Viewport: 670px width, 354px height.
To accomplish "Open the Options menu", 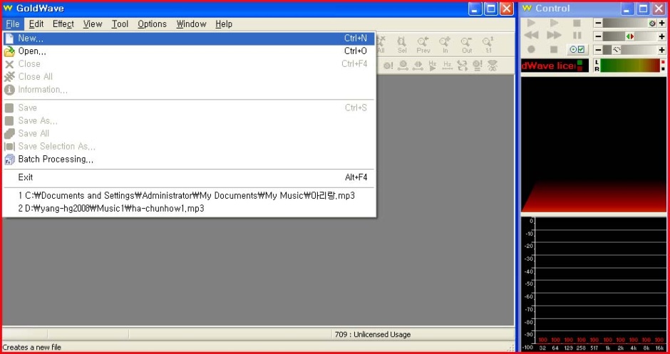I will [152, 24].
